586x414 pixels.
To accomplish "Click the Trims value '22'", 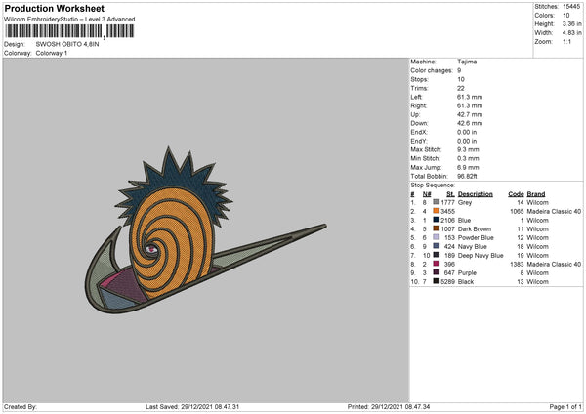I will click(x=460, y=88).
